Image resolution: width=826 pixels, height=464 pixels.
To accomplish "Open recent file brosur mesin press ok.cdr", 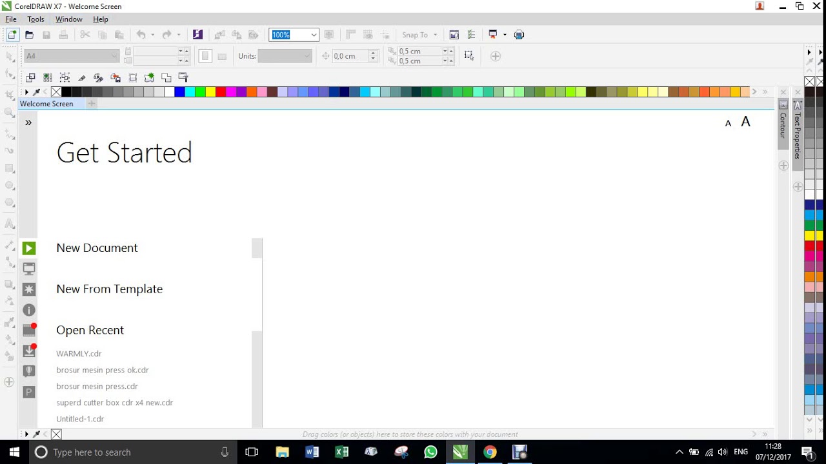I will point(103,370).
